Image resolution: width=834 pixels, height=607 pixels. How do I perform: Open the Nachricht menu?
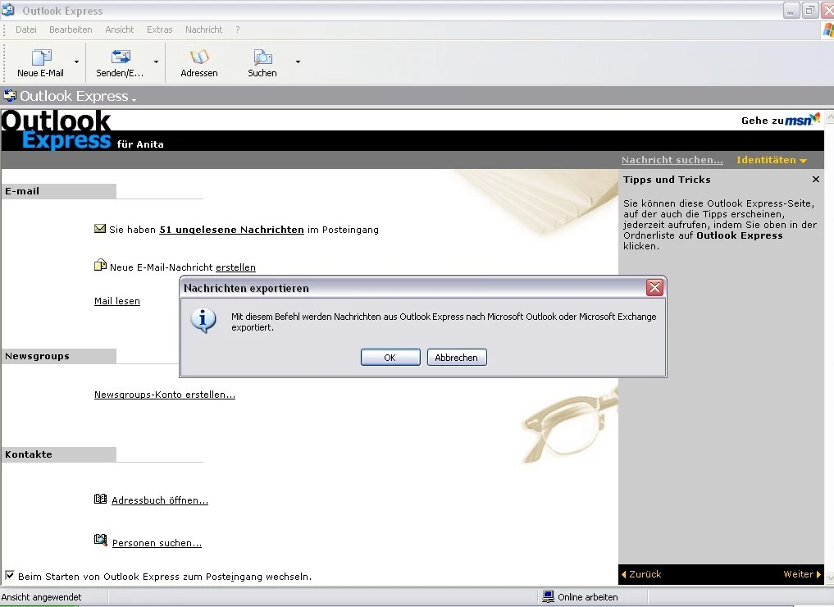click(x=203, y=30)
